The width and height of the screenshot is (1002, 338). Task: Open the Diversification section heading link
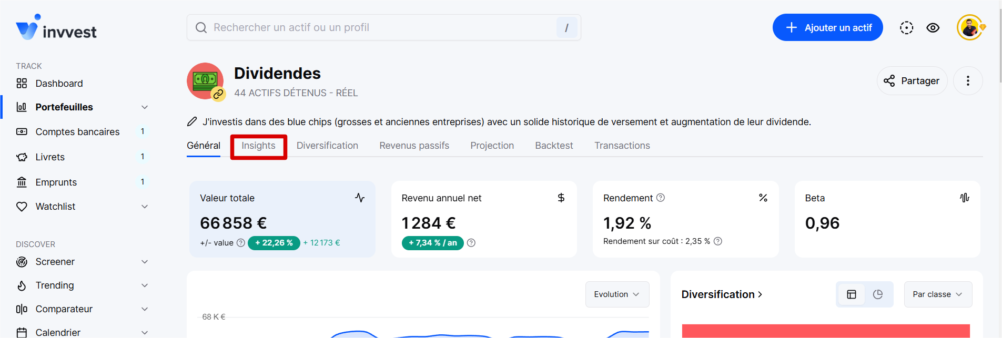click(722, 294)
